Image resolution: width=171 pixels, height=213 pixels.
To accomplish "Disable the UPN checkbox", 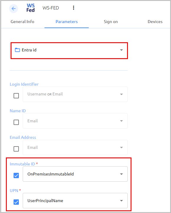I will click(16, 202).
